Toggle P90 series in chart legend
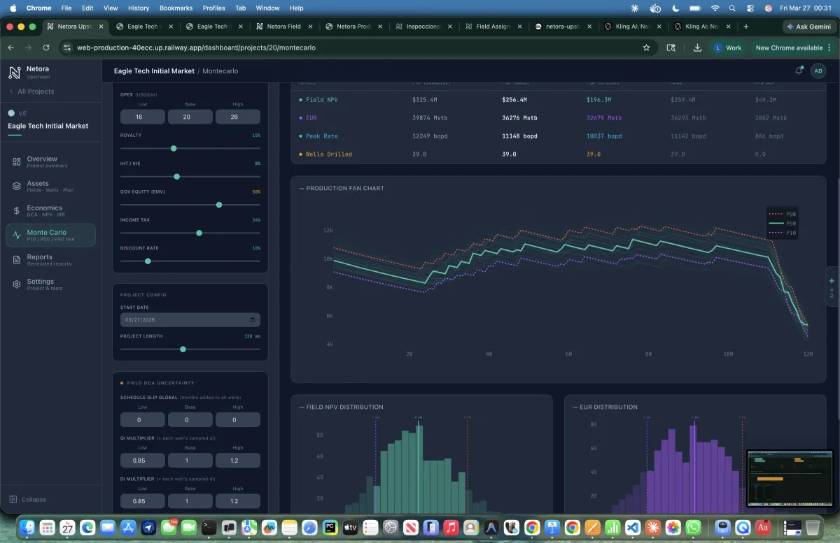840x543 pixels. pos(782,214)
